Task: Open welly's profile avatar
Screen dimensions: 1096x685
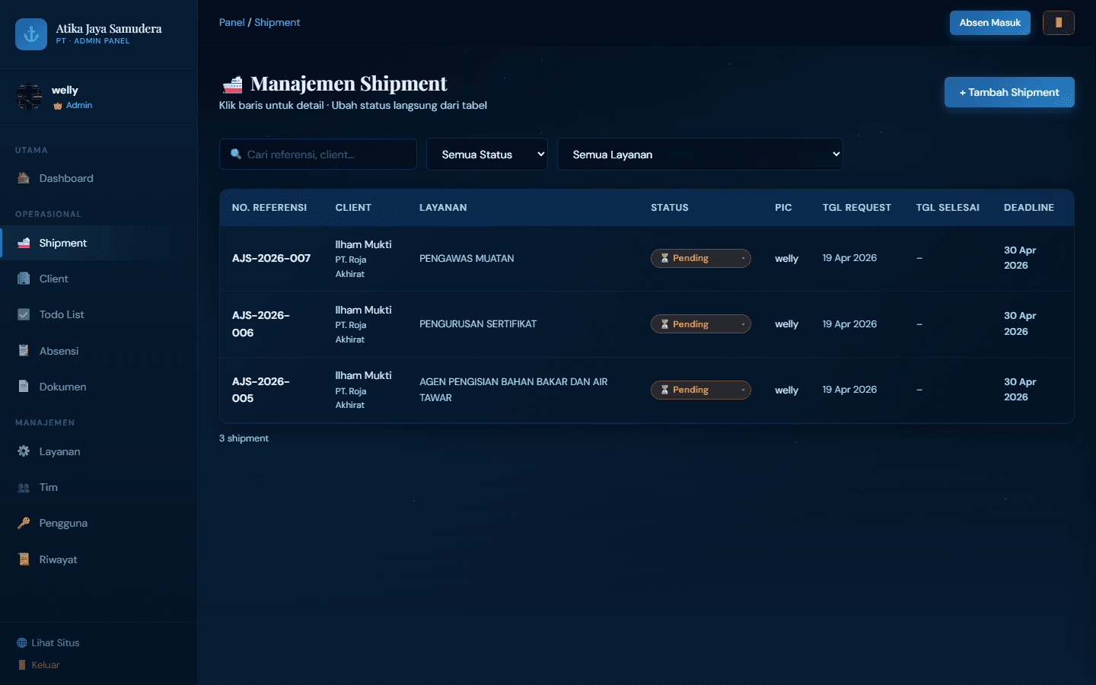Action: (30, 97)
